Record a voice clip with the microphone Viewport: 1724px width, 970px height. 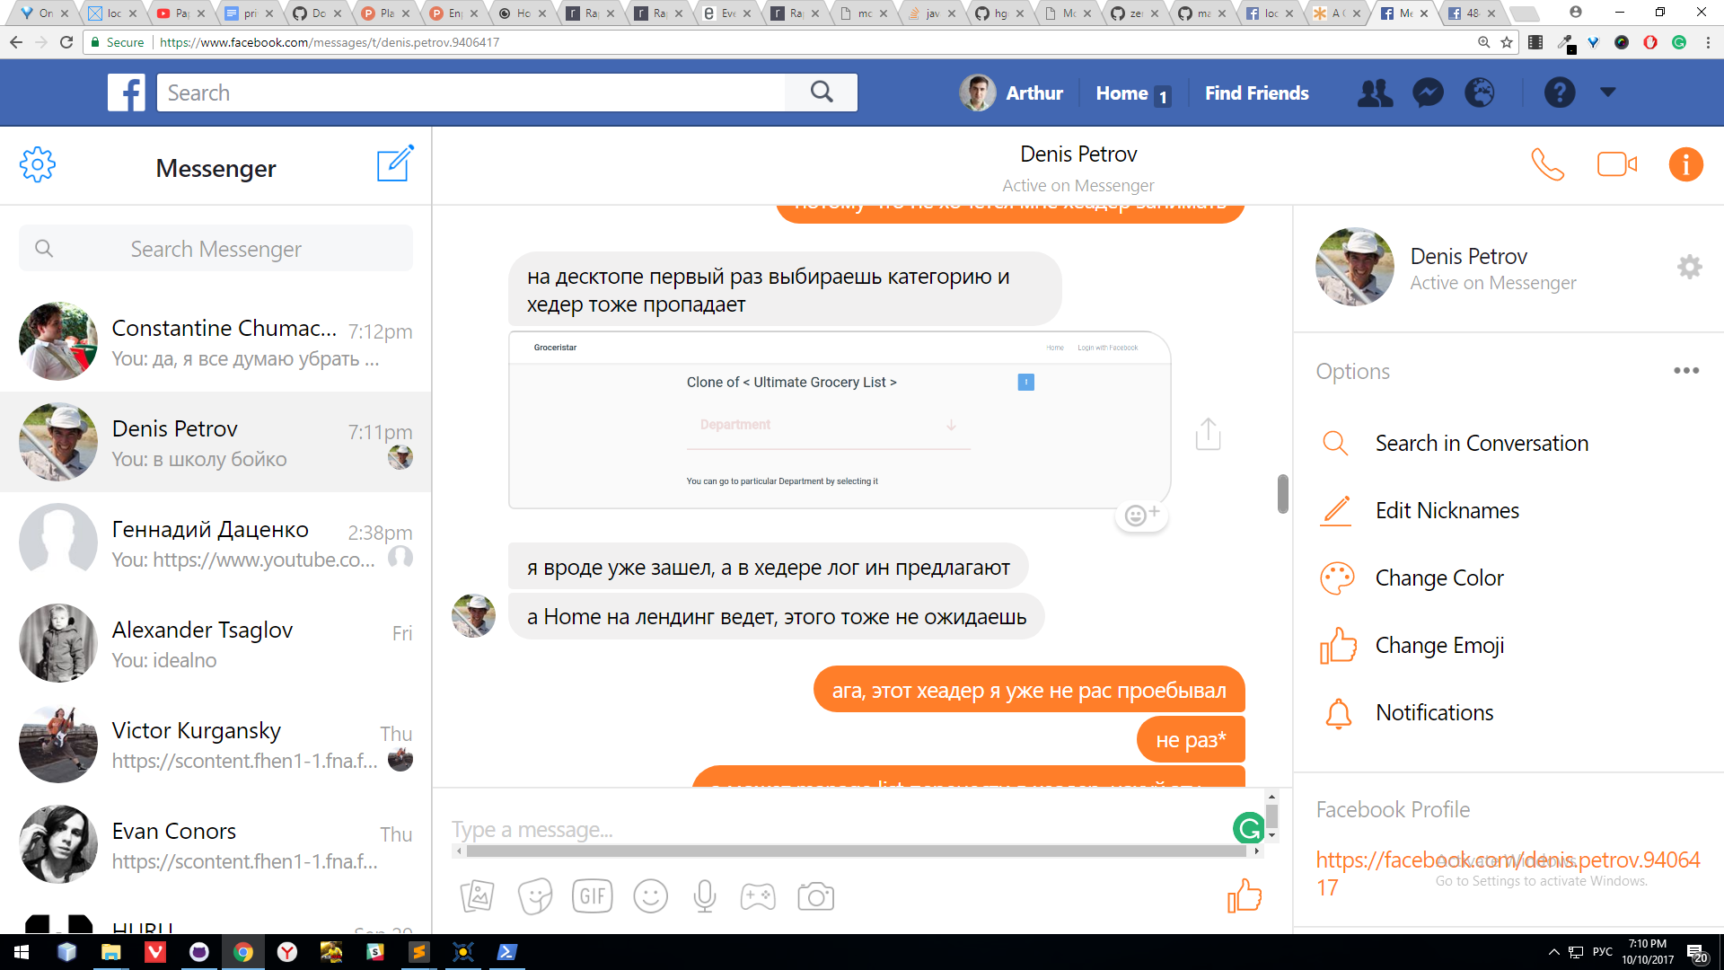pyautogui.click(x=705, y=895)
